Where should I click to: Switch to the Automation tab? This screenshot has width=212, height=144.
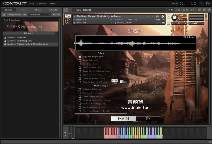(54, 10)
